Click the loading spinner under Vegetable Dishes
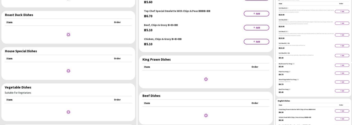The width and height of the screenshot is (352, 125). (x=68, y=112)
